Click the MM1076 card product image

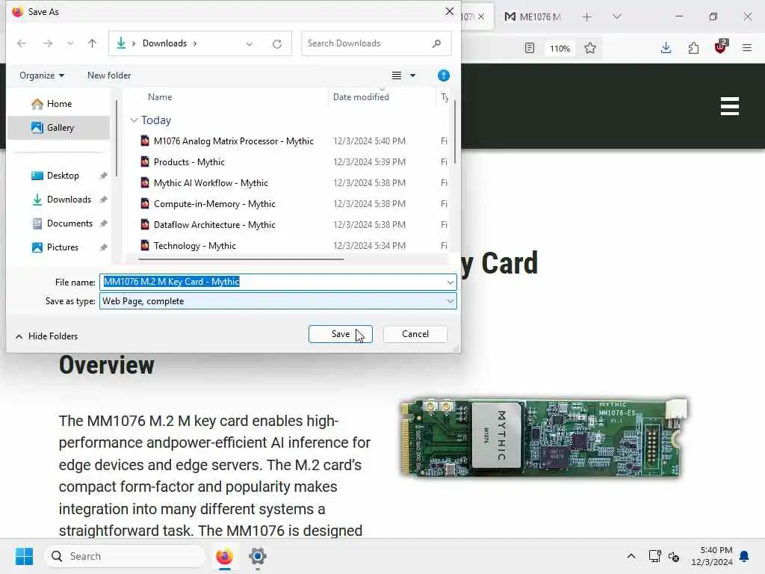click(543, 438)
